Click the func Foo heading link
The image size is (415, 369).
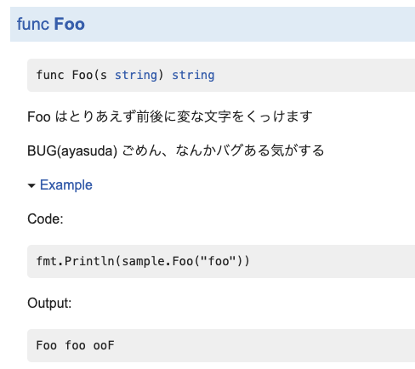(51, 24)
